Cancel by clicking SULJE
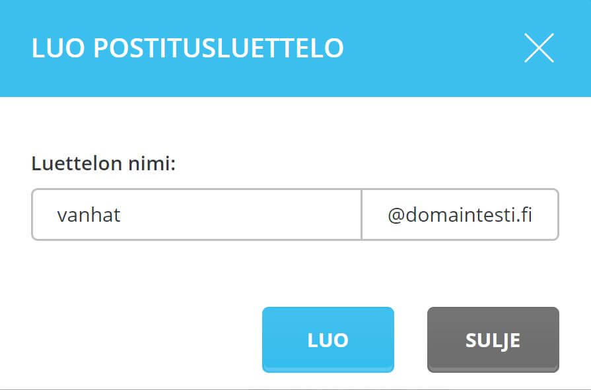This screenshot has height=390, width=591. pyautogui.click(x=493, y=339)
